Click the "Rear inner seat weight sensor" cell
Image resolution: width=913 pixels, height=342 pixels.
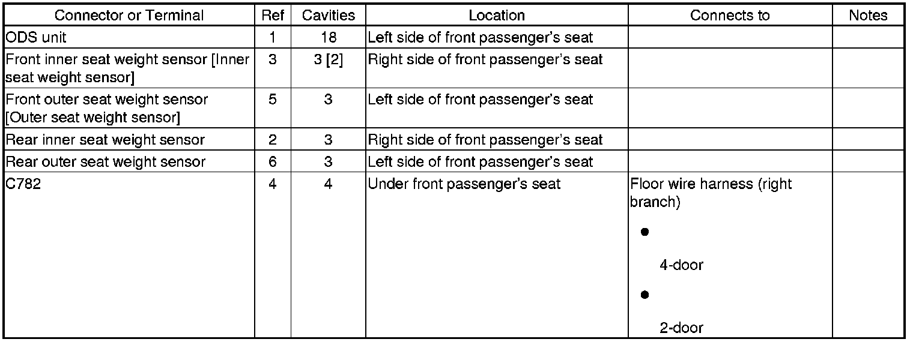(x=105, y=140)
